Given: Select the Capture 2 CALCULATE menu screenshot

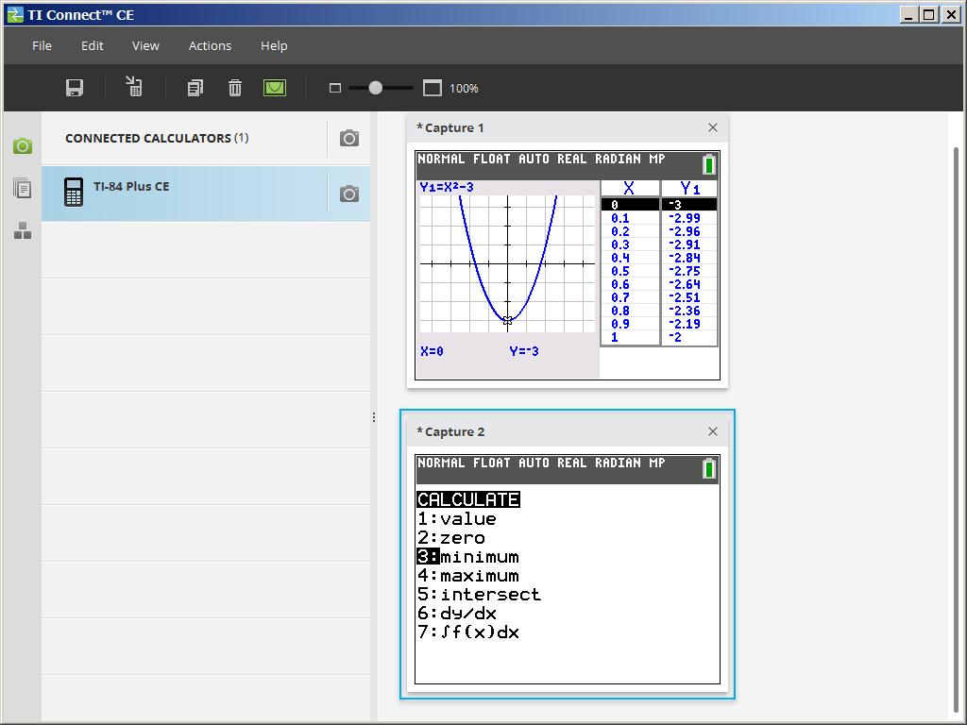Looking at the screenshot, I should click(568, 569).
